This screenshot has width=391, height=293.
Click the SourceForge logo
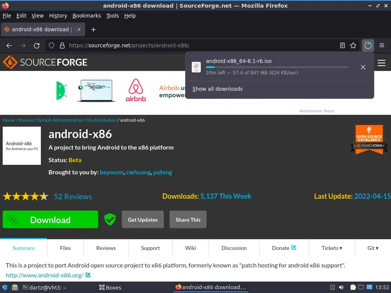(45, 62)
